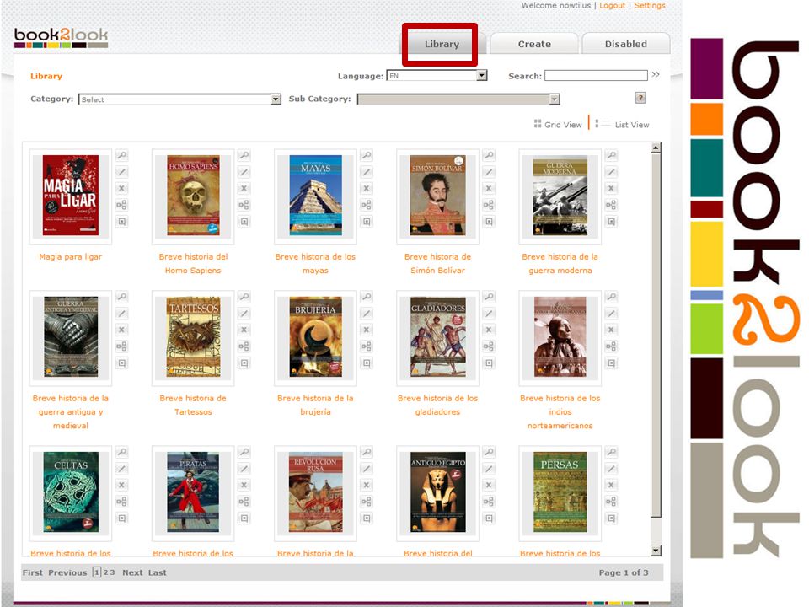The height and width of the screenshot is (607, 809).
Task: Edit the Brujería book with pencil icon
Action: 367,314
